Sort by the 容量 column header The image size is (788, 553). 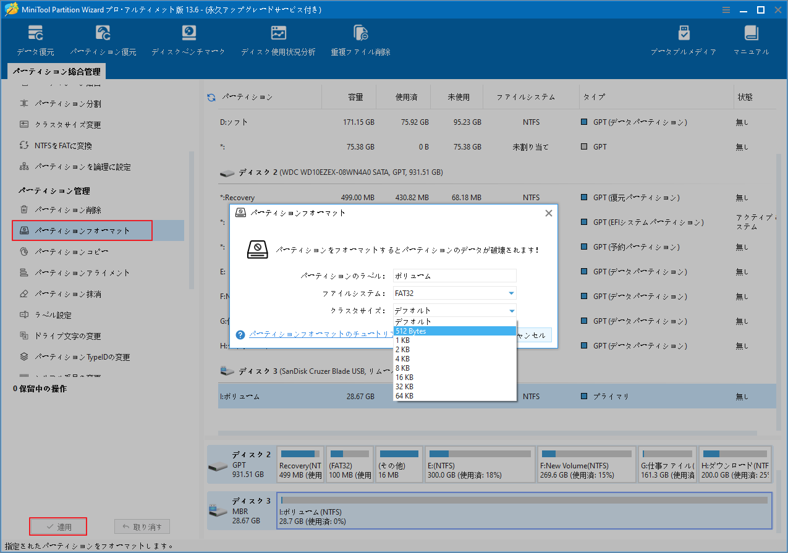coord(355,97)
